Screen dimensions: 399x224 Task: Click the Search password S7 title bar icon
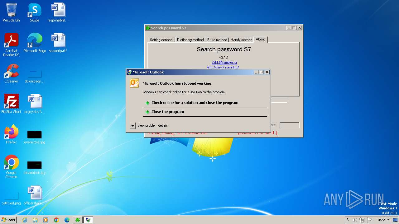click(x=148, y=28)
